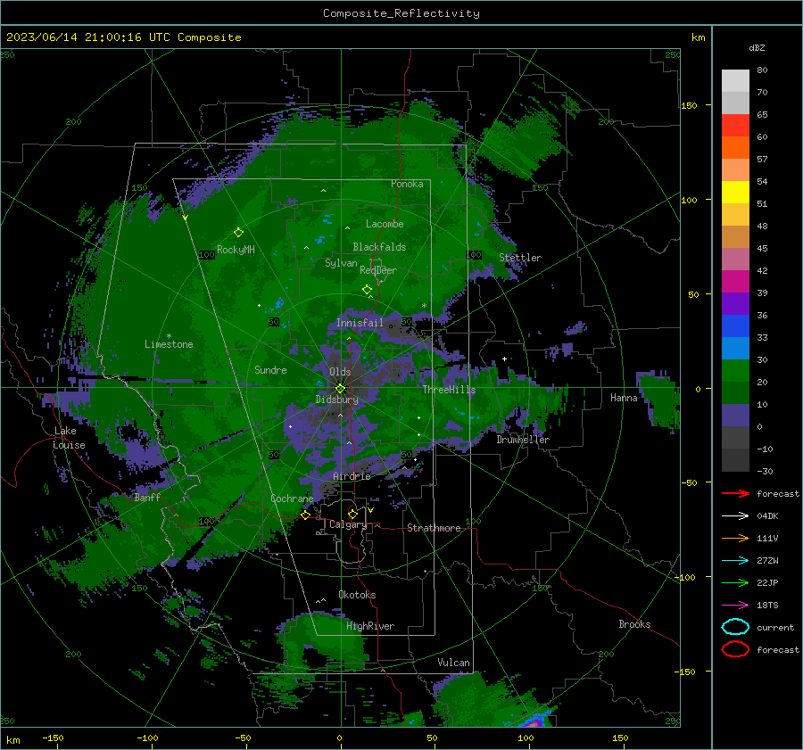Screen dimensions: 803x750
Task: Click the Sylvan label
Action: click(x=341, y=263)
